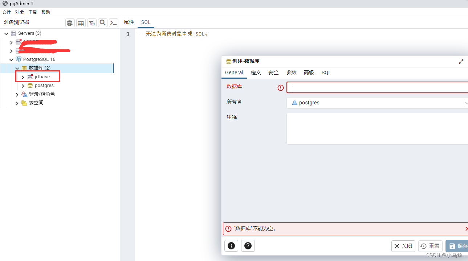Click the Filtered Rows toolbar icon

pos(92,23)
